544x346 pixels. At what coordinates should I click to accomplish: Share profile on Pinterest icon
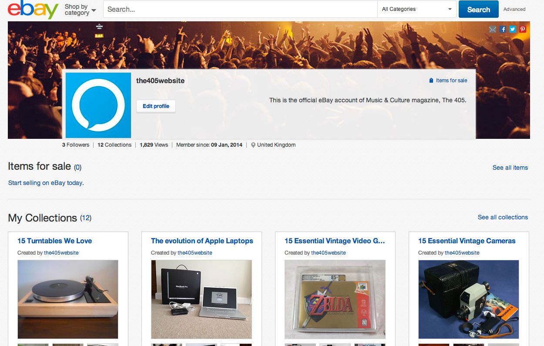coord(523,29)
